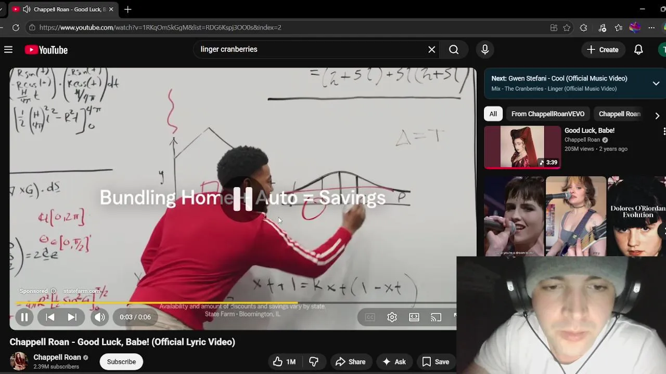Open more options for Good Luck, Babe!
This screenshot has height=374, width=666.
[x=663, y=131]
